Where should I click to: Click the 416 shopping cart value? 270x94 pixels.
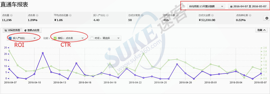point(166,20)
